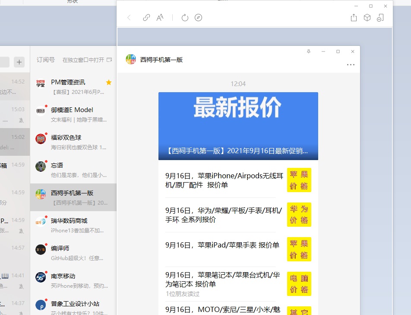Open article 苹果iPhone/Airpods无线耳机 报价单
The image size is (411, 315).
point(238,180)
